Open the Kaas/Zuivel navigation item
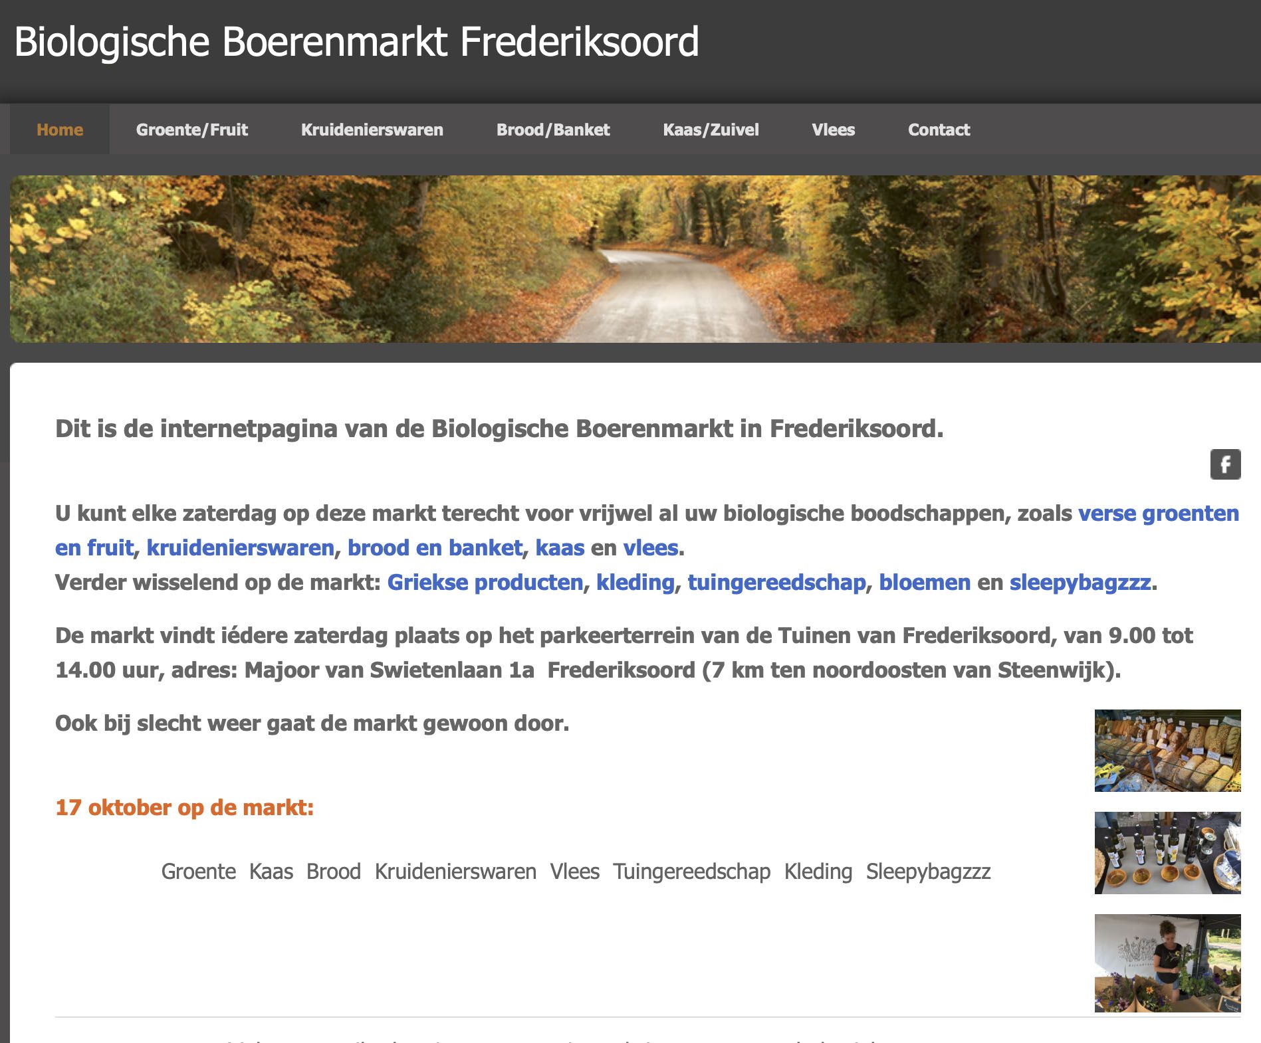Viewport: 1261px width, 1043px height. tap(711, 130)
